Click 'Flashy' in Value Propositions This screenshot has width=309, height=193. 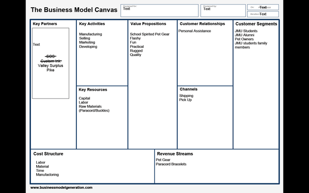(x=135, y=38)
